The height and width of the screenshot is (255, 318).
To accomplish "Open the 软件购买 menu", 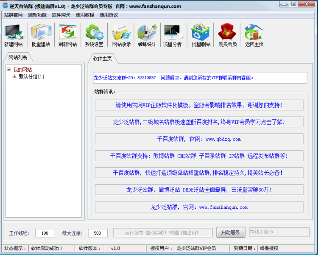I will click(x=61, y=15).
